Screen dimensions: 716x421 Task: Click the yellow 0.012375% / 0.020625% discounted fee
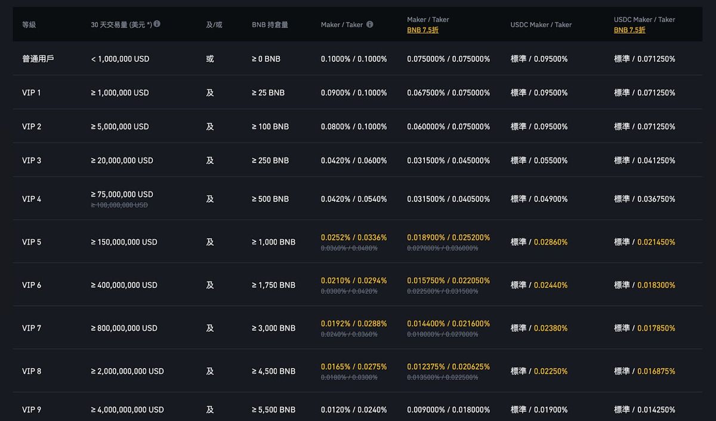[x=448, y=367]
